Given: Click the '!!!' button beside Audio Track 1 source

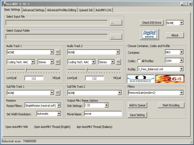Looking at the screenshot, I should coord(58,52).
